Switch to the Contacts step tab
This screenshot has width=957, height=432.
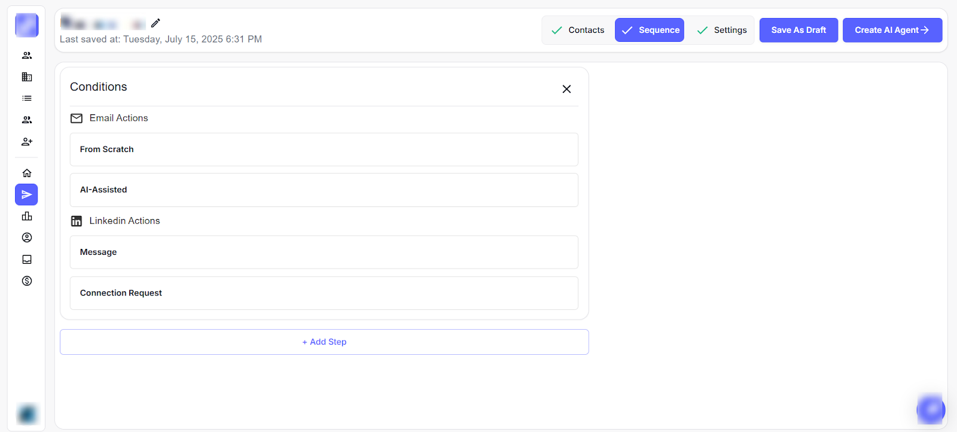[x=578, y=30]
